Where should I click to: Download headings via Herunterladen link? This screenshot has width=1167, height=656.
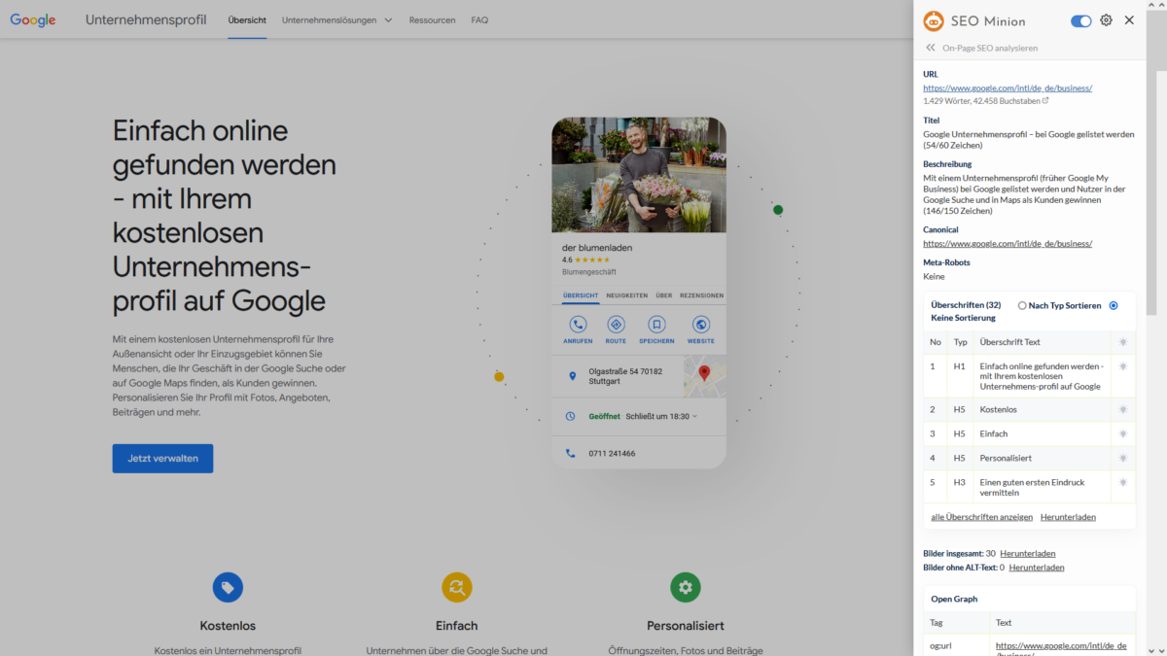coord(1068,517)
